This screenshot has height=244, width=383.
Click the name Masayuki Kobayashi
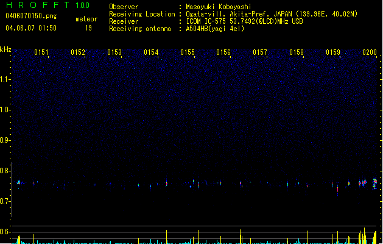click(219, 7)
